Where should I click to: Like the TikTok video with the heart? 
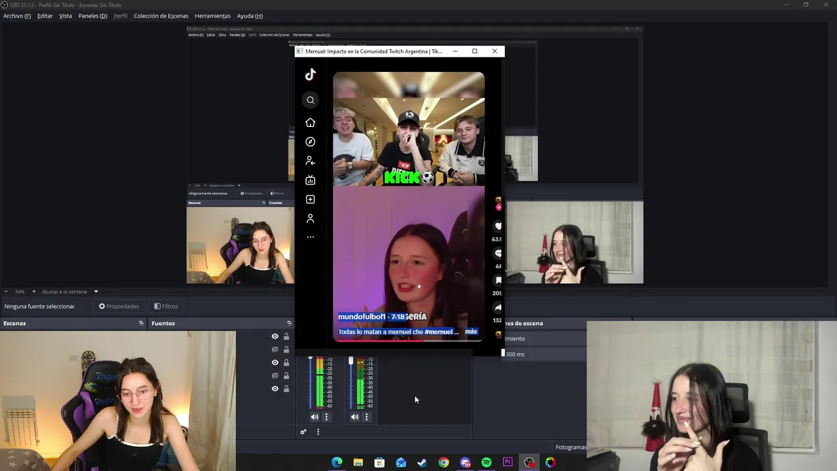tap(498, 226)
